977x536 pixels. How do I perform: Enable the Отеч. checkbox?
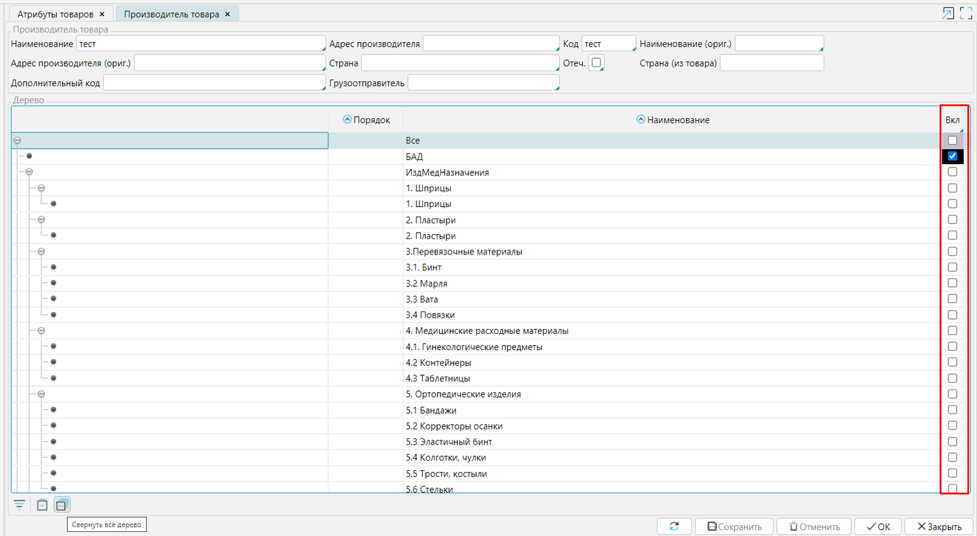click(x=596, y=62)
